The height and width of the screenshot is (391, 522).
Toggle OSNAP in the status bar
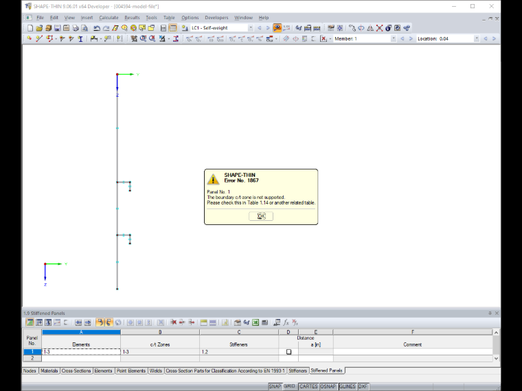(328, 386)
